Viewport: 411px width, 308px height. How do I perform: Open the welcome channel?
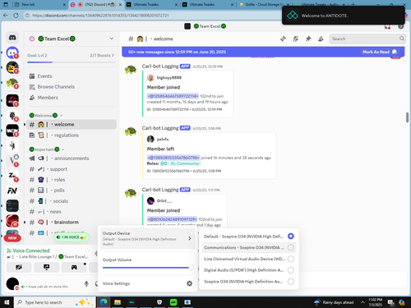[72, 124]
